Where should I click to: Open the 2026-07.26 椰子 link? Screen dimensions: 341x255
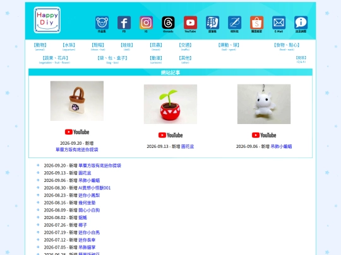(x=83, y=225)
